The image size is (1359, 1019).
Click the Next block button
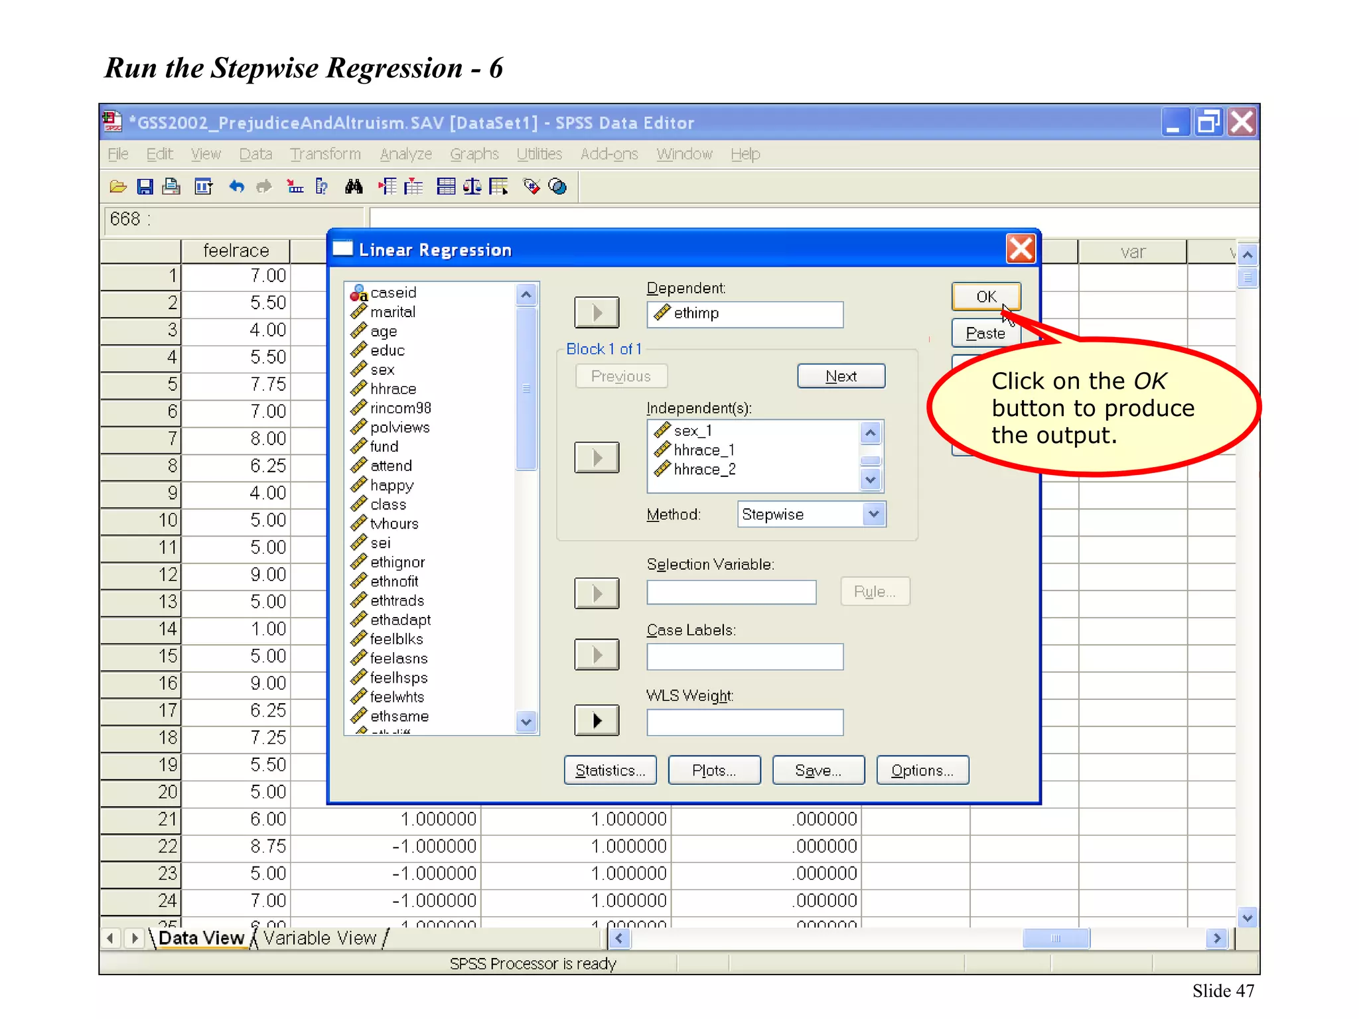841,376
